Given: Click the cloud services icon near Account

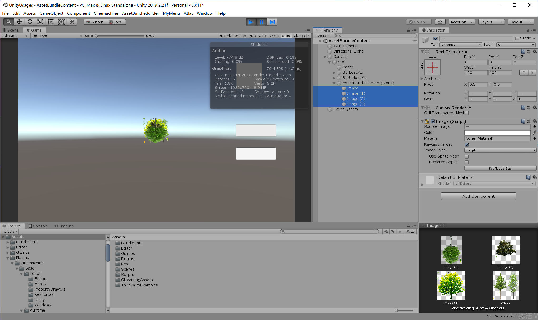Looking at the screenshot, I should pyautogui.click(x=440, y=22).
